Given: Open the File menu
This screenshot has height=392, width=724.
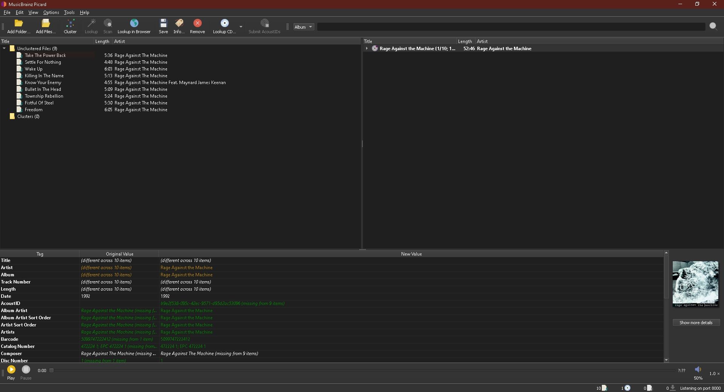Looking at the screenshot, I should click(x=7, y=12).
